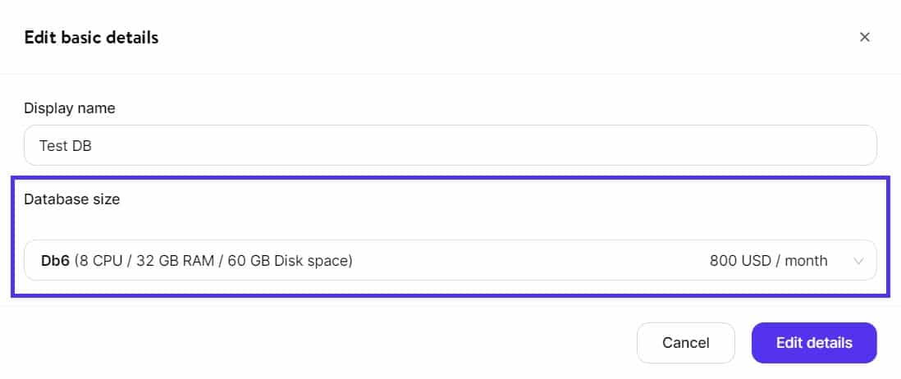
Task: Expand the Database size chevron arrow
Action: pos(858,261)
